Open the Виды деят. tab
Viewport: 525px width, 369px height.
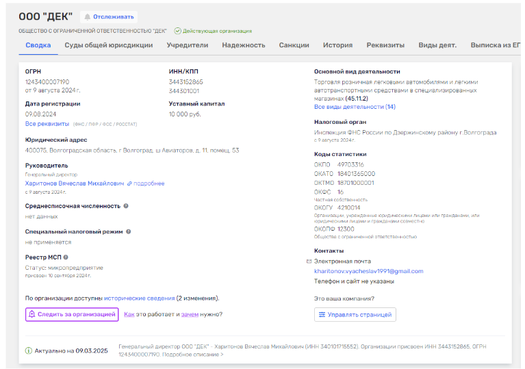point(437,45)
